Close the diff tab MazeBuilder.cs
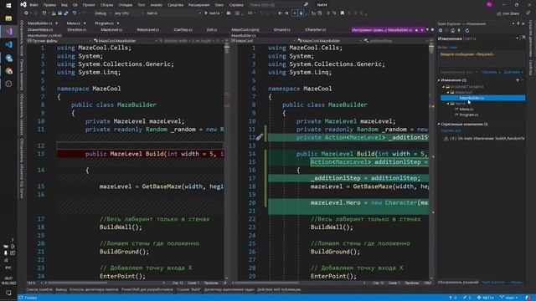The width and height of the screenshot is (536, 301). click(422, 30)
